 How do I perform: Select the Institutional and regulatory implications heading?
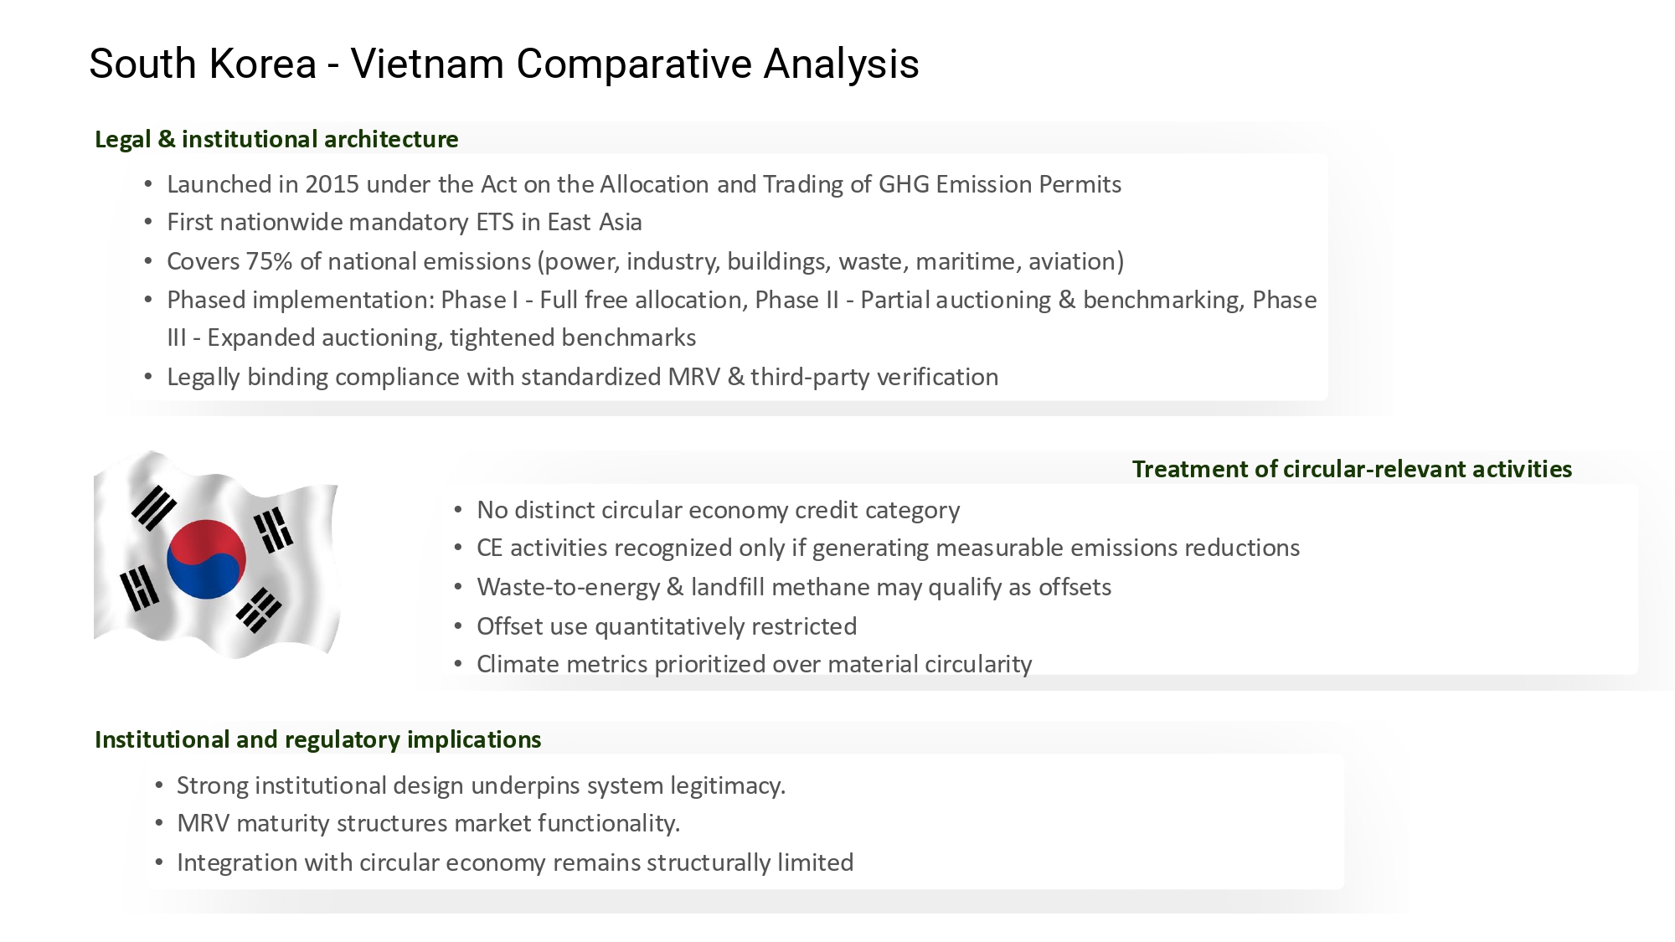[x=317, y=739]
